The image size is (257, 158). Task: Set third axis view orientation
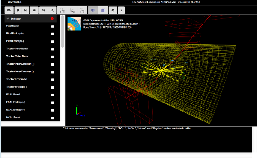[x=82, y=10]
